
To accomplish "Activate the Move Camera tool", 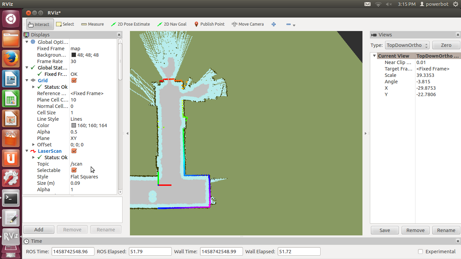I will [248, 24].
